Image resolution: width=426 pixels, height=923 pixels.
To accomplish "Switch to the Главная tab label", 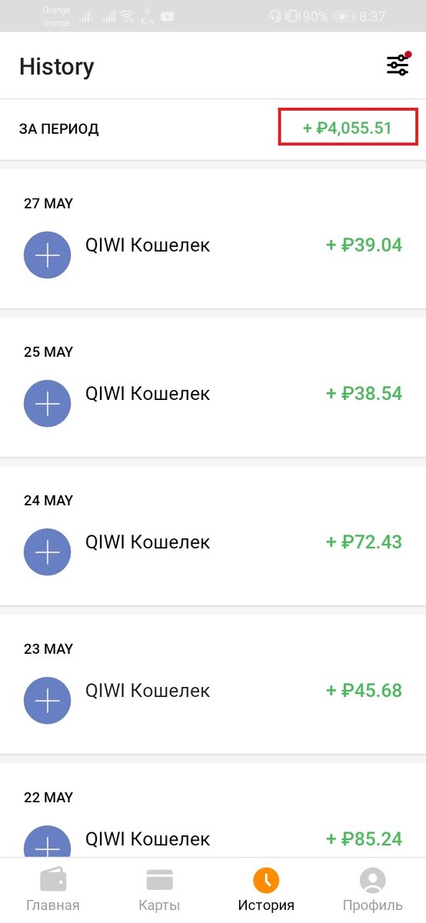I will tap(52, 905).
